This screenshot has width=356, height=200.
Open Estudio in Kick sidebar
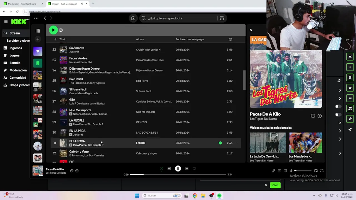coord(15,63)
